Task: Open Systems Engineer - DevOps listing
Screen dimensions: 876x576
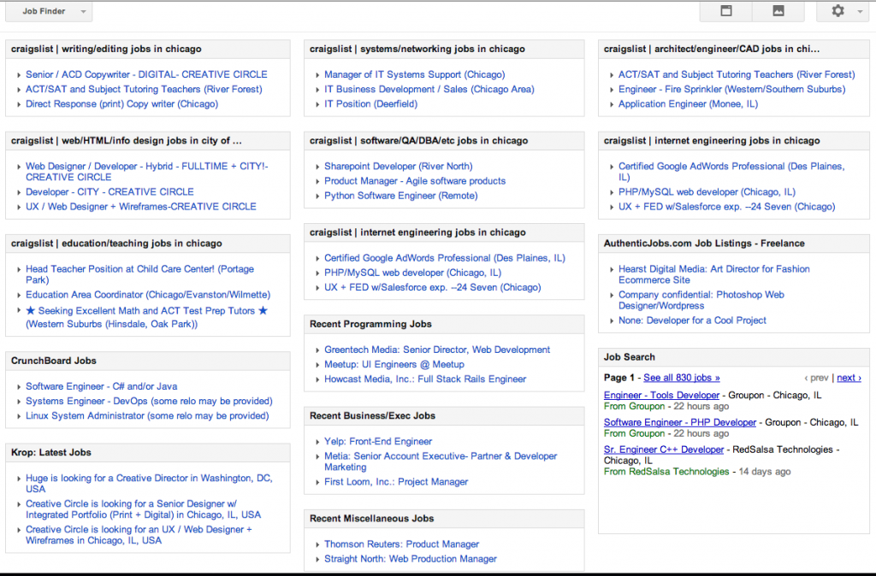Action: pyautogui.click(x=149, y=401)
